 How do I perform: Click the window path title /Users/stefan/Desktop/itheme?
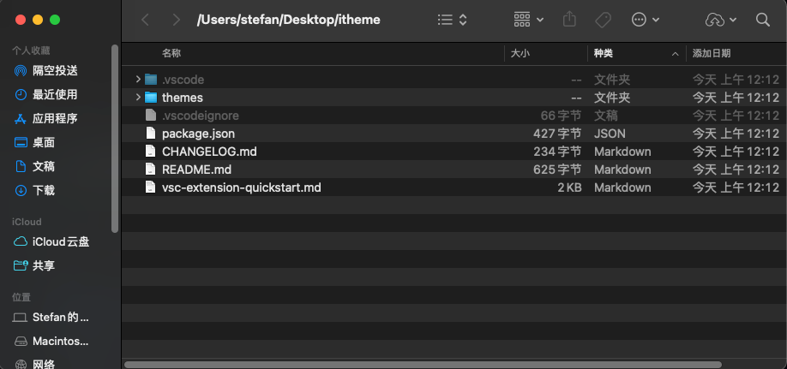coord(289,20)
